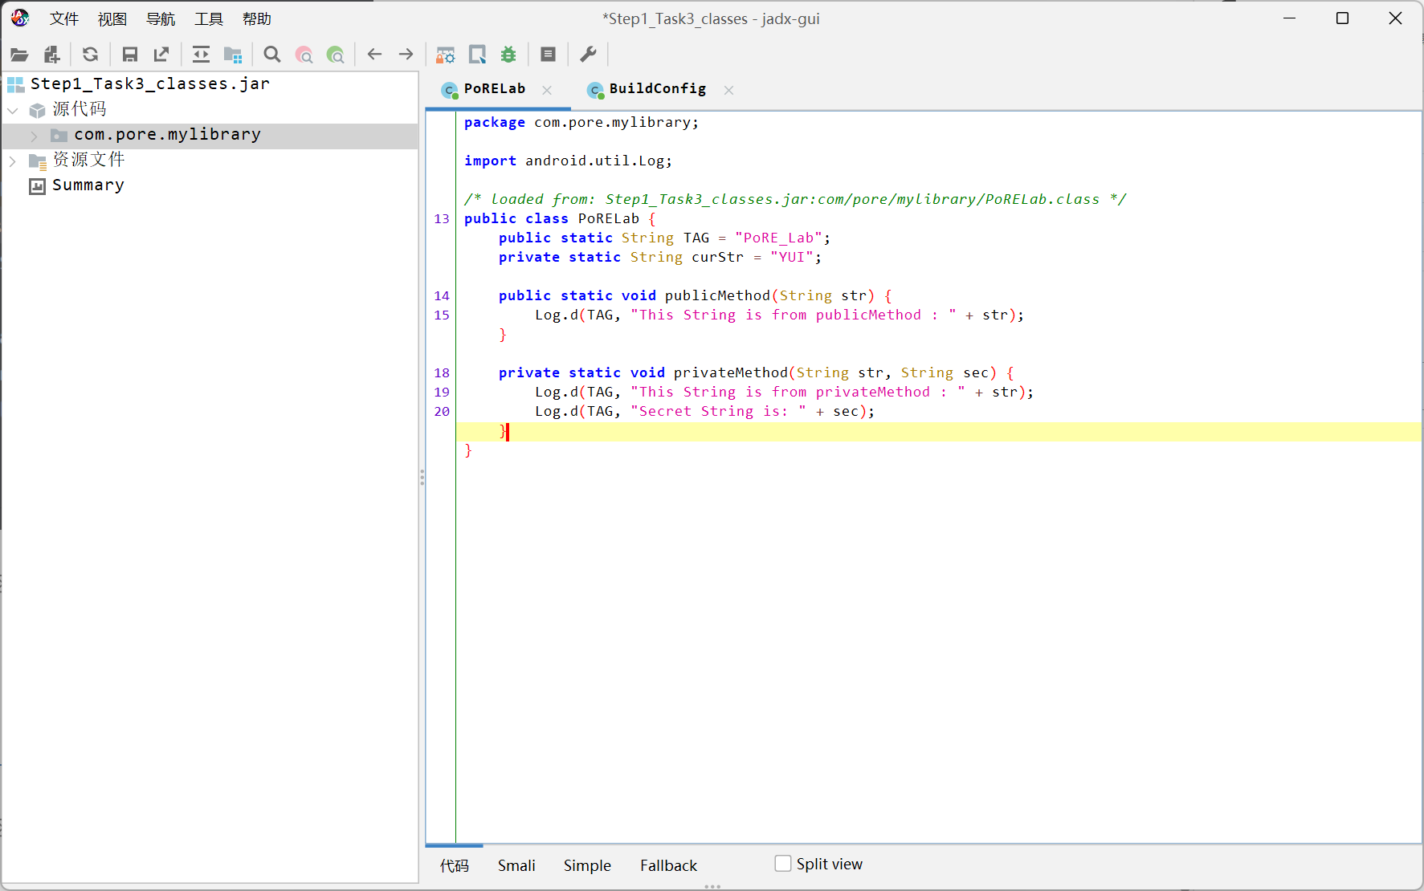Open the deobfuscation tool icon
1424x891 pixels.
tap(445, 55)
